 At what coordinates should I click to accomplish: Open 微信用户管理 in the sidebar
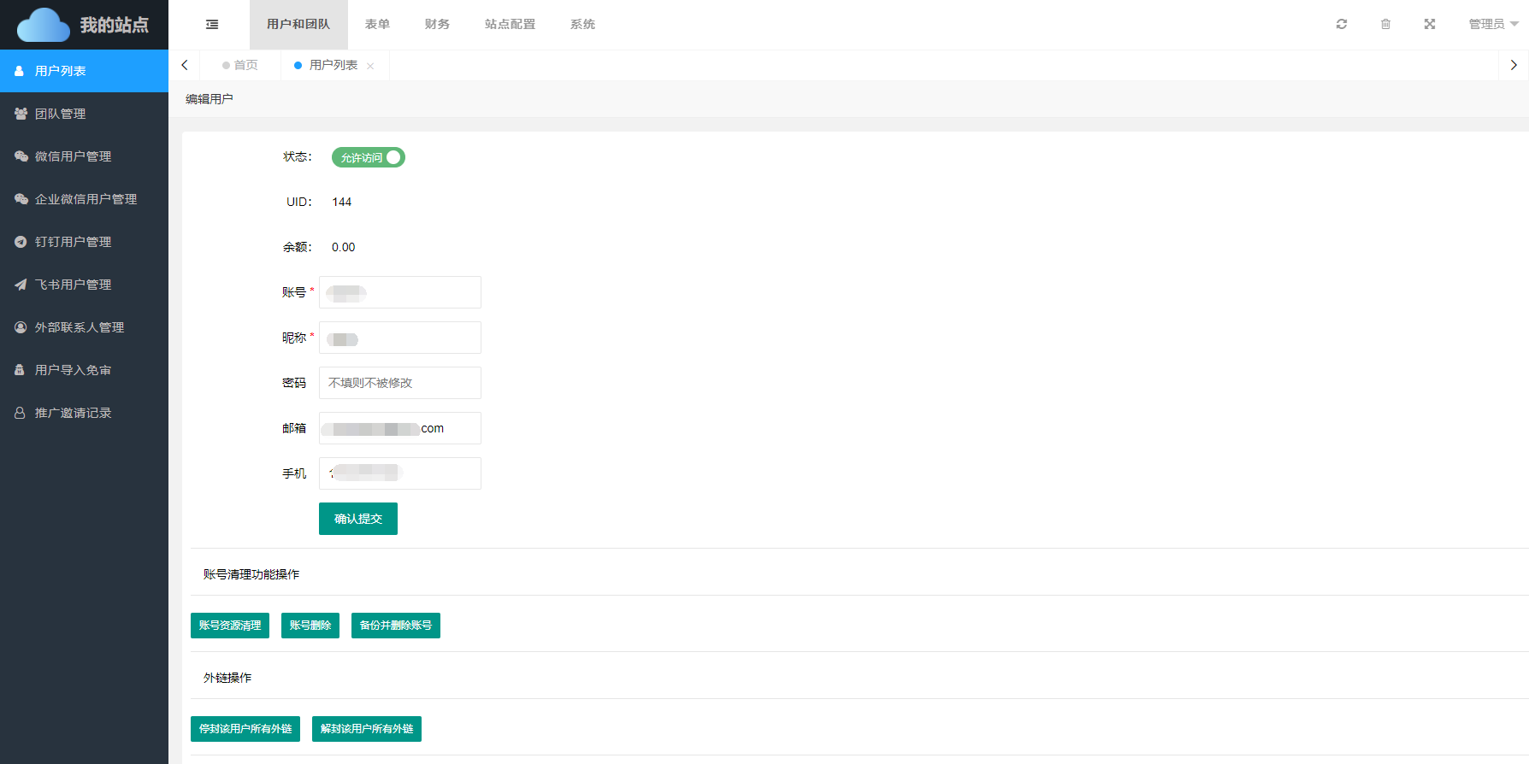[73, 156]
